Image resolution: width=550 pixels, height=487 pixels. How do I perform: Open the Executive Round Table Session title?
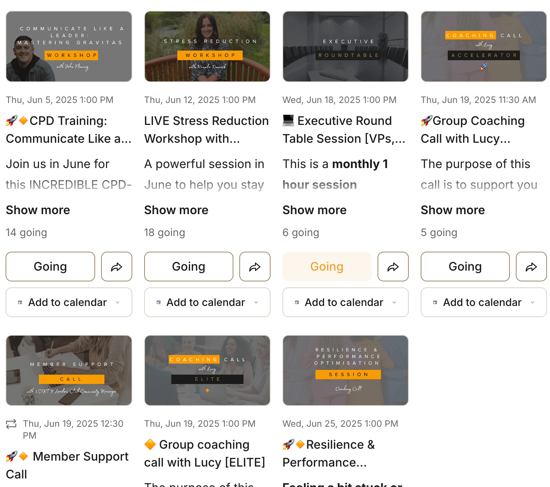[344, 130]
